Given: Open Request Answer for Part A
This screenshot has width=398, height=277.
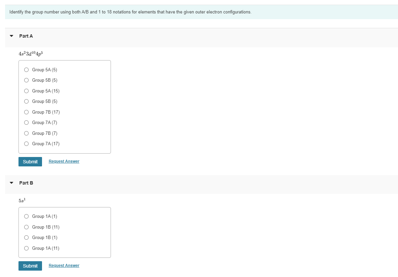Looking at the screenshot, I should pyautogui.click(x=64, y=161).
